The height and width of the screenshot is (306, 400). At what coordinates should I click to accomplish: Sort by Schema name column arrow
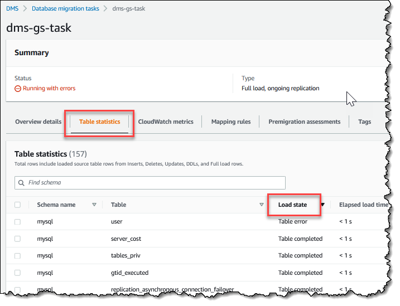click(94, 205)
